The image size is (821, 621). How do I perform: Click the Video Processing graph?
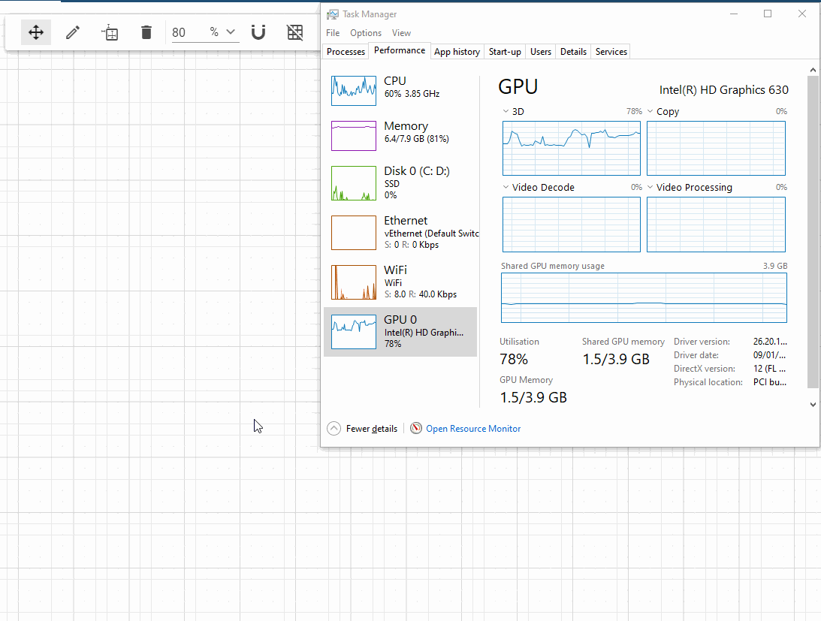716,225
